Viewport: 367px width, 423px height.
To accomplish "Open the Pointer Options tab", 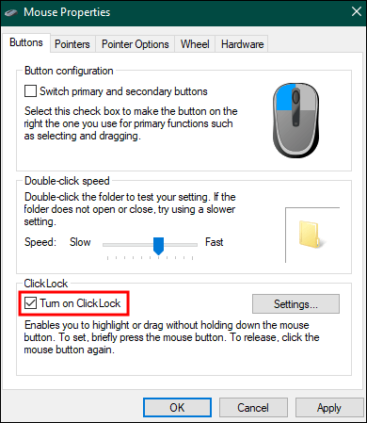I will pyautogui.click(x=136, y=44).
